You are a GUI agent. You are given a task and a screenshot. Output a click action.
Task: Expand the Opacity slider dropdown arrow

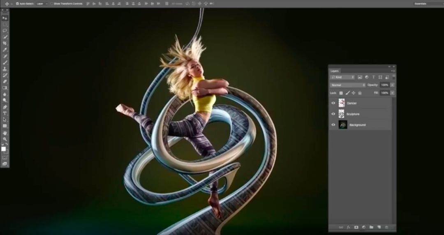pos(392,85)
